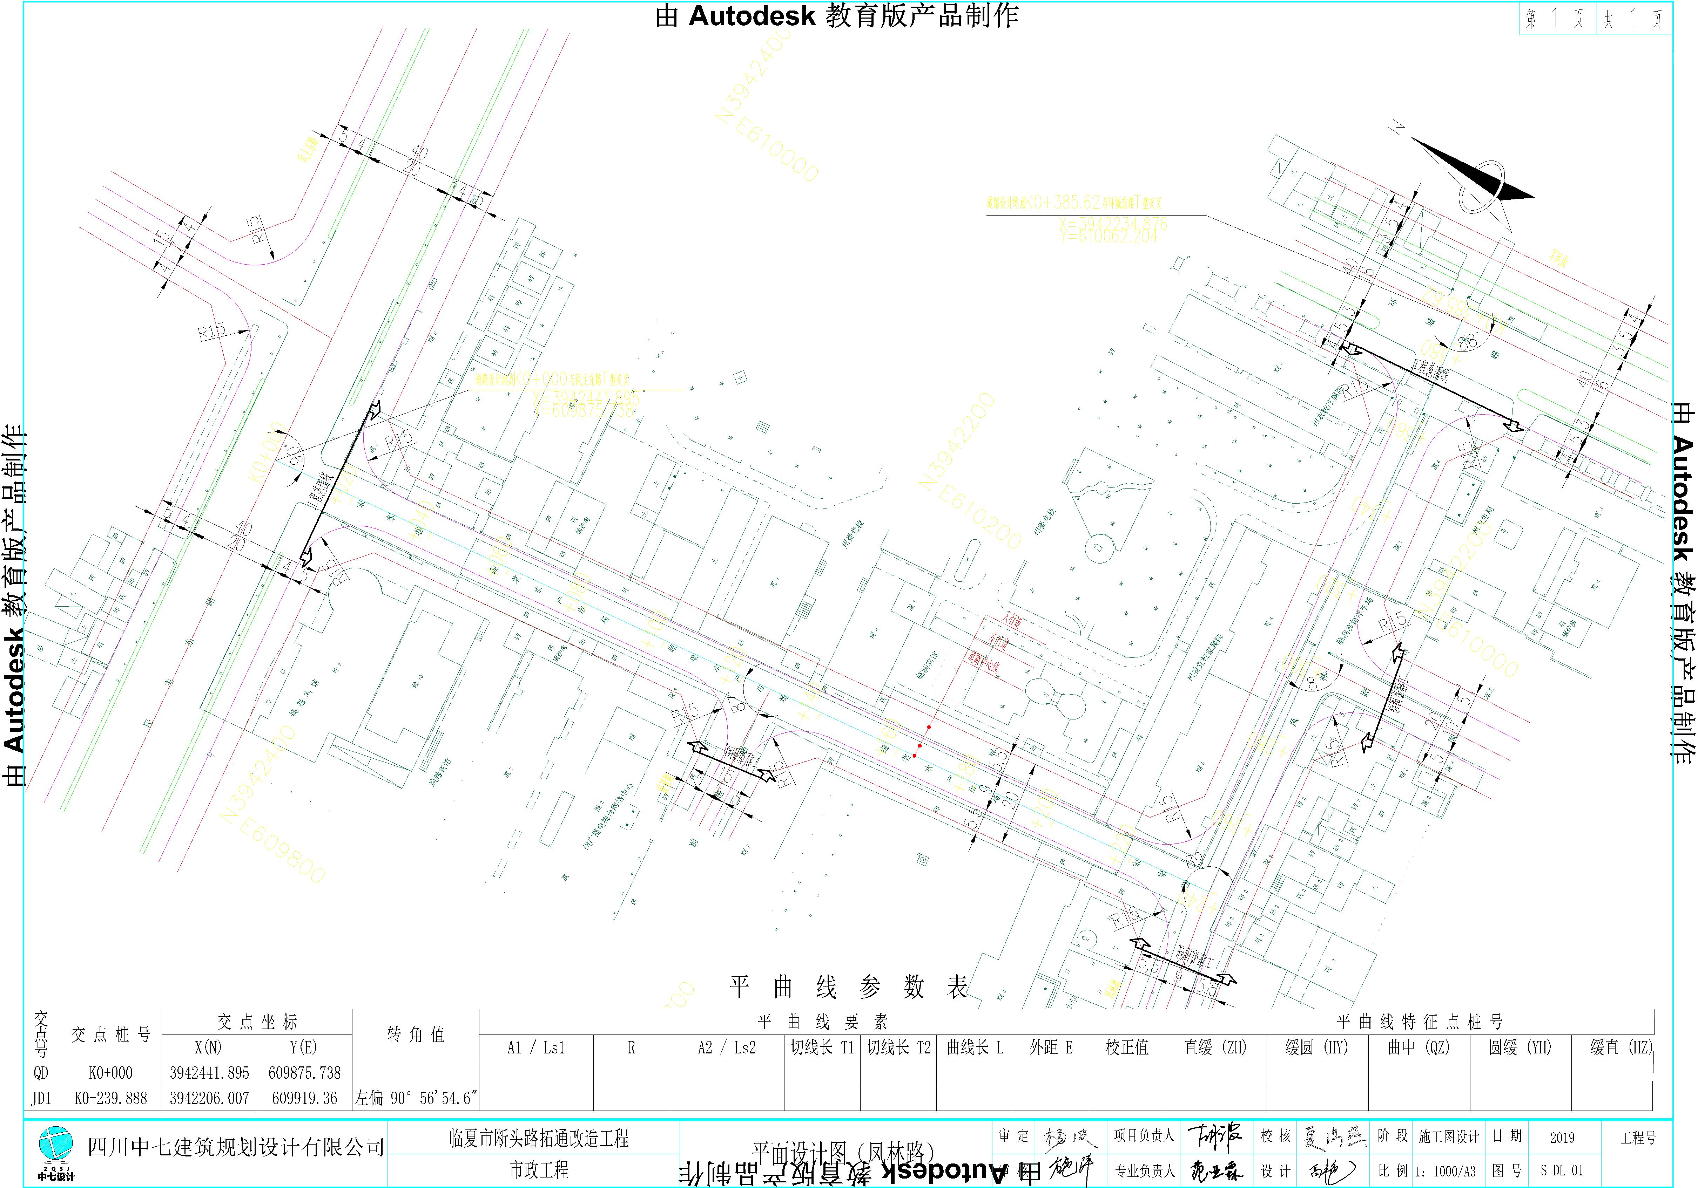Select the 直缓 (ZH) header cell
Screen dimensions: 1698x1188
coord(1215,1047)
